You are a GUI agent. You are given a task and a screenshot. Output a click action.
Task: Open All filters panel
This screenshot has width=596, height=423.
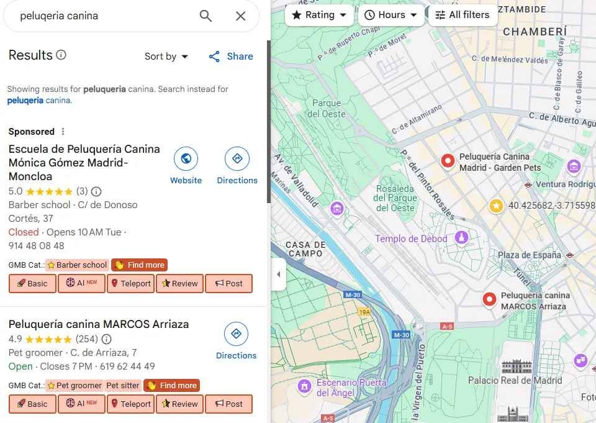(463, 15)
